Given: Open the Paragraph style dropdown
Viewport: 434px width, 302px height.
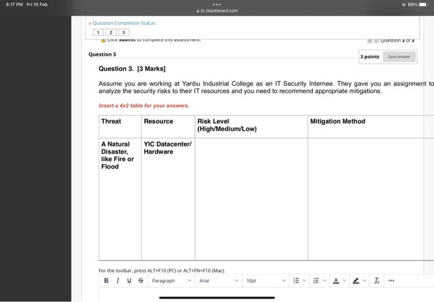Looking at the screenshot, I should click(171, 280).
